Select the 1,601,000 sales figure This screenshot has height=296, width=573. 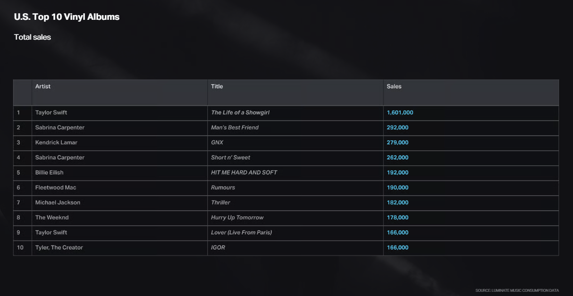point(400,113)
